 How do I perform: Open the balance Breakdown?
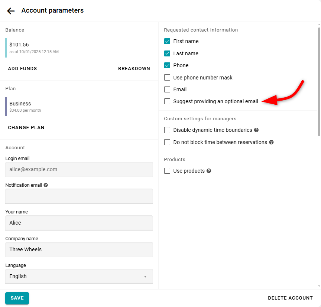coord(134,68)
